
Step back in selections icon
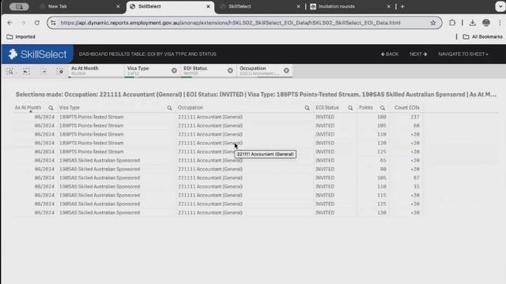click(26, 72)
